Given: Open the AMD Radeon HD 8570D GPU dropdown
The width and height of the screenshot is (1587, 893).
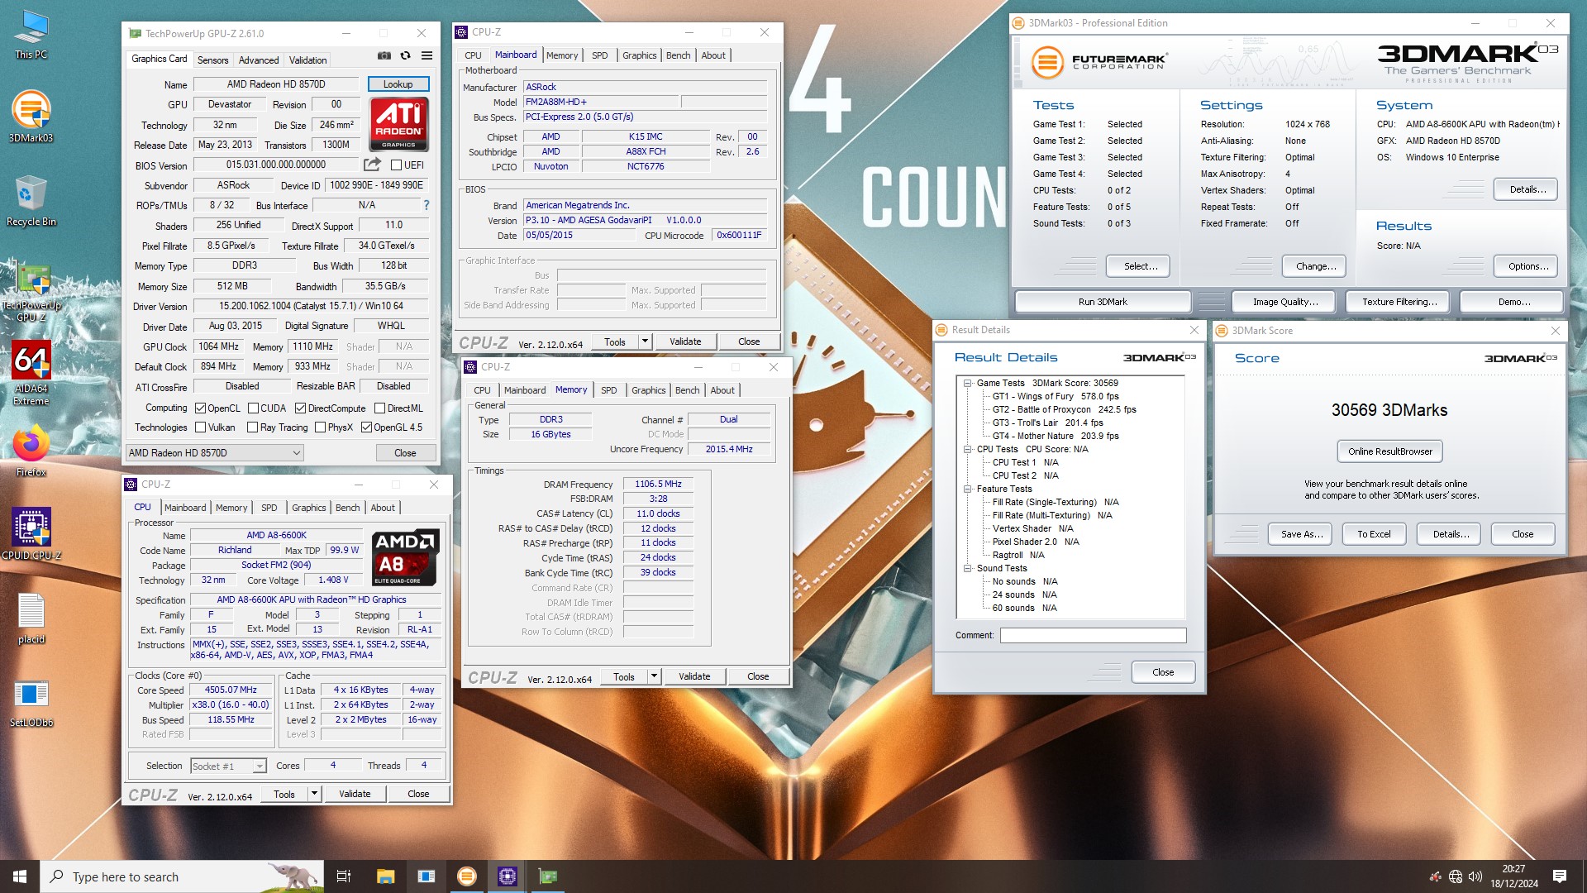Looking at the screenshot, I should point(214,453).
